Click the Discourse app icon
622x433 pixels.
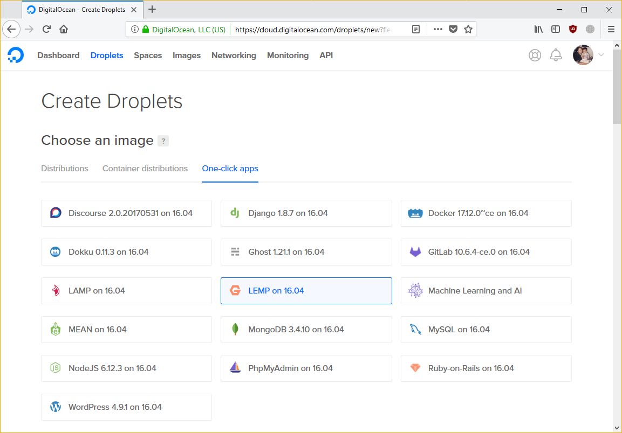56,213
